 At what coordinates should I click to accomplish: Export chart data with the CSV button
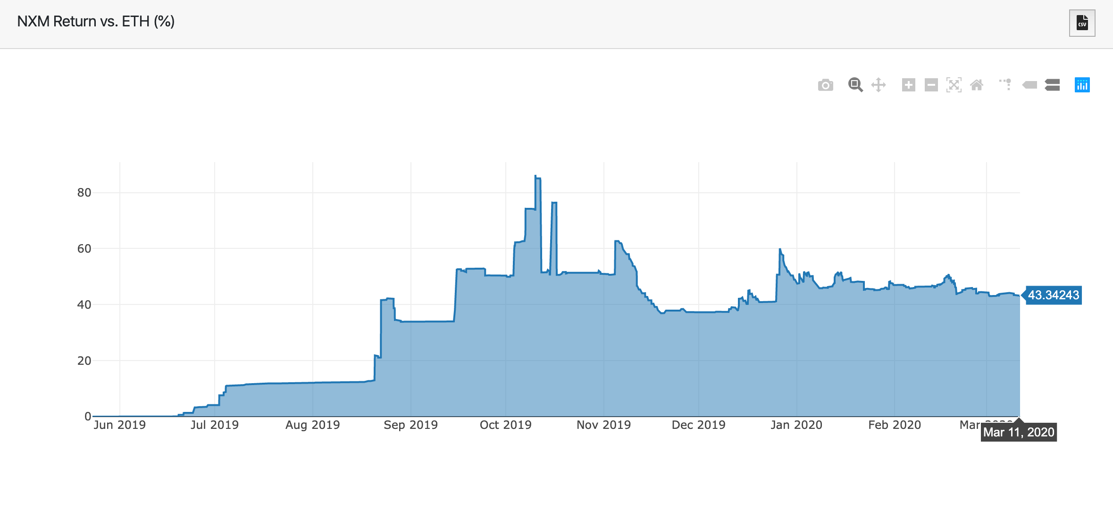tap(1082, 23)
